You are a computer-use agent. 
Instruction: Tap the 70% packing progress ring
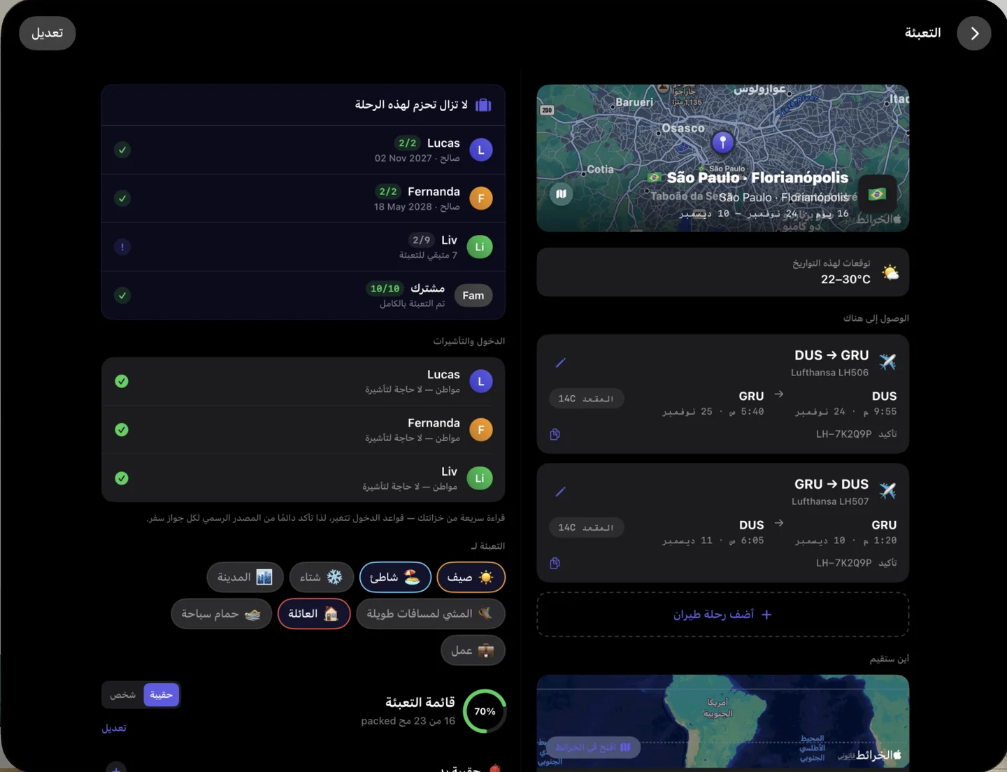[x=485, y=711]
